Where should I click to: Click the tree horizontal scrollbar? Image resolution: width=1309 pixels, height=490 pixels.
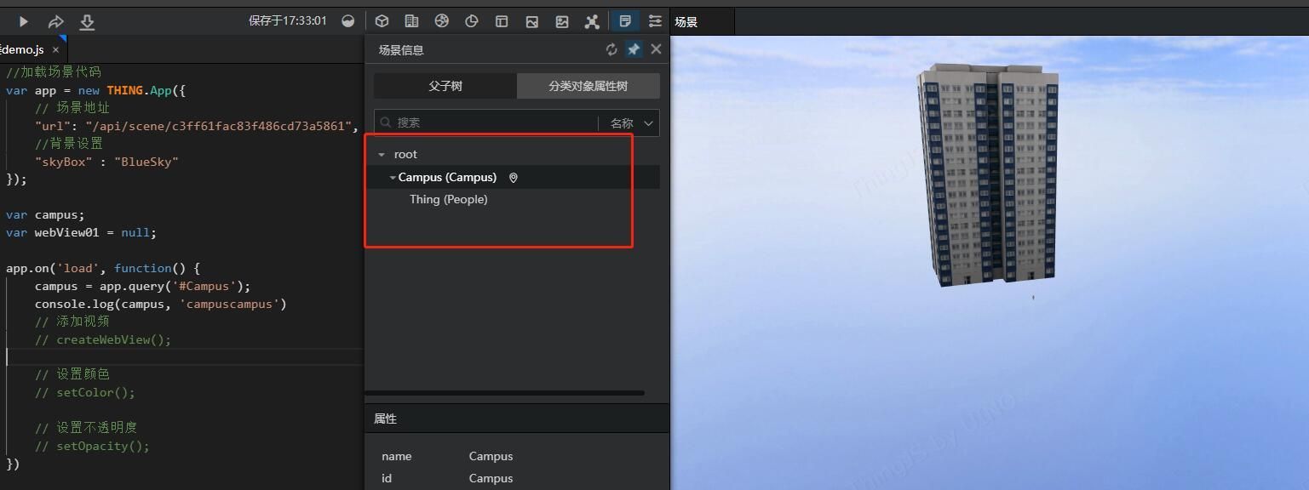(504, 393)
